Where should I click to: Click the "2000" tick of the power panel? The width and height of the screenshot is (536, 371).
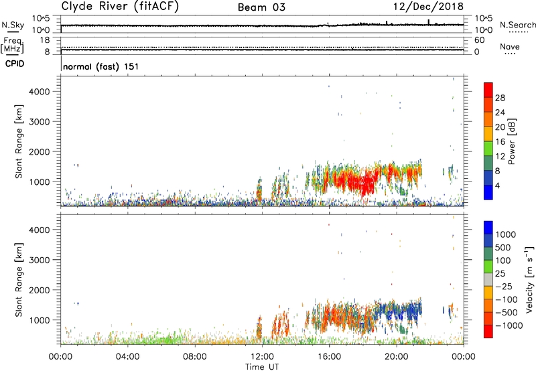click(x=40, y=151)
